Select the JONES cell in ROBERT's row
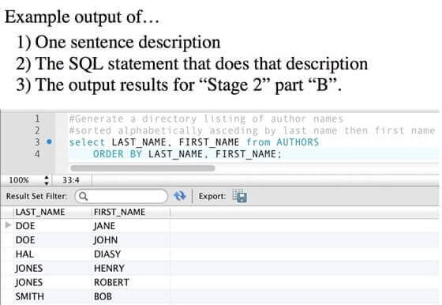 coord(29,282)
